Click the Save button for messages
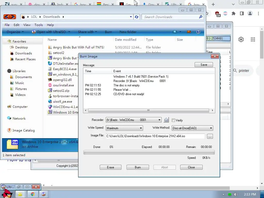The image size is (264, 198). [204, 65]
